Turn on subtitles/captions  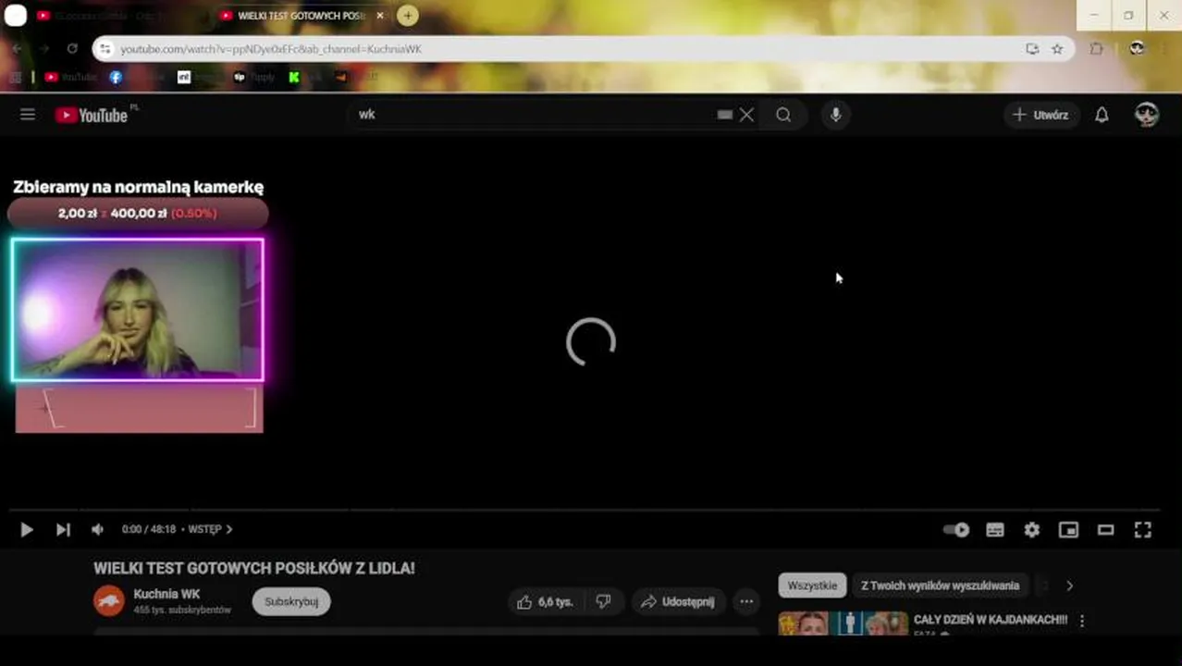[995, 530]
